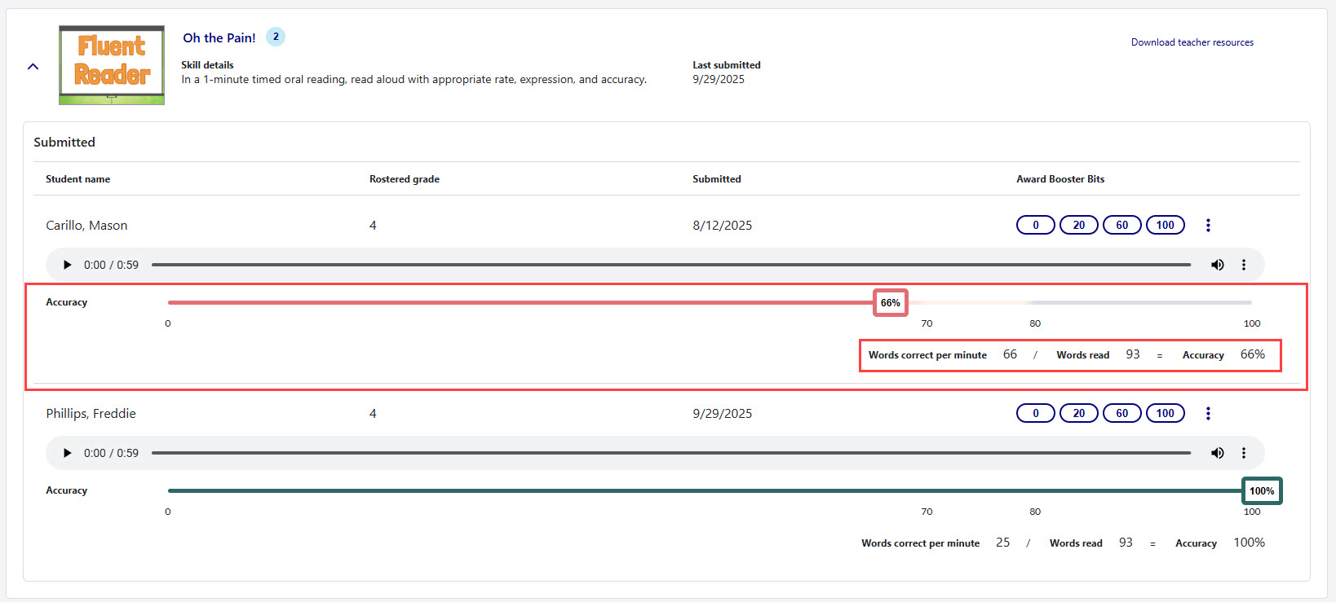Image resolution: width=1336 pixels, height=602 pixels.
Task: Click the submission count badge showing 2
Action: [276, 37]
